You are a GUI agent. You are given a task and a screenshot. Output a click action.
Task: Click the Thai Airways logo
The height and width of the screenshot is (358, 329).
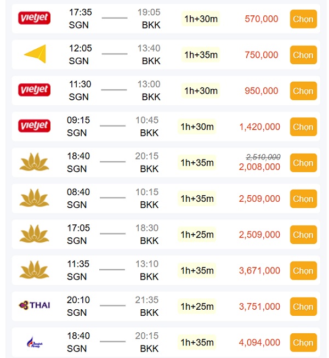pyautogui.click(x=35, y=305)
